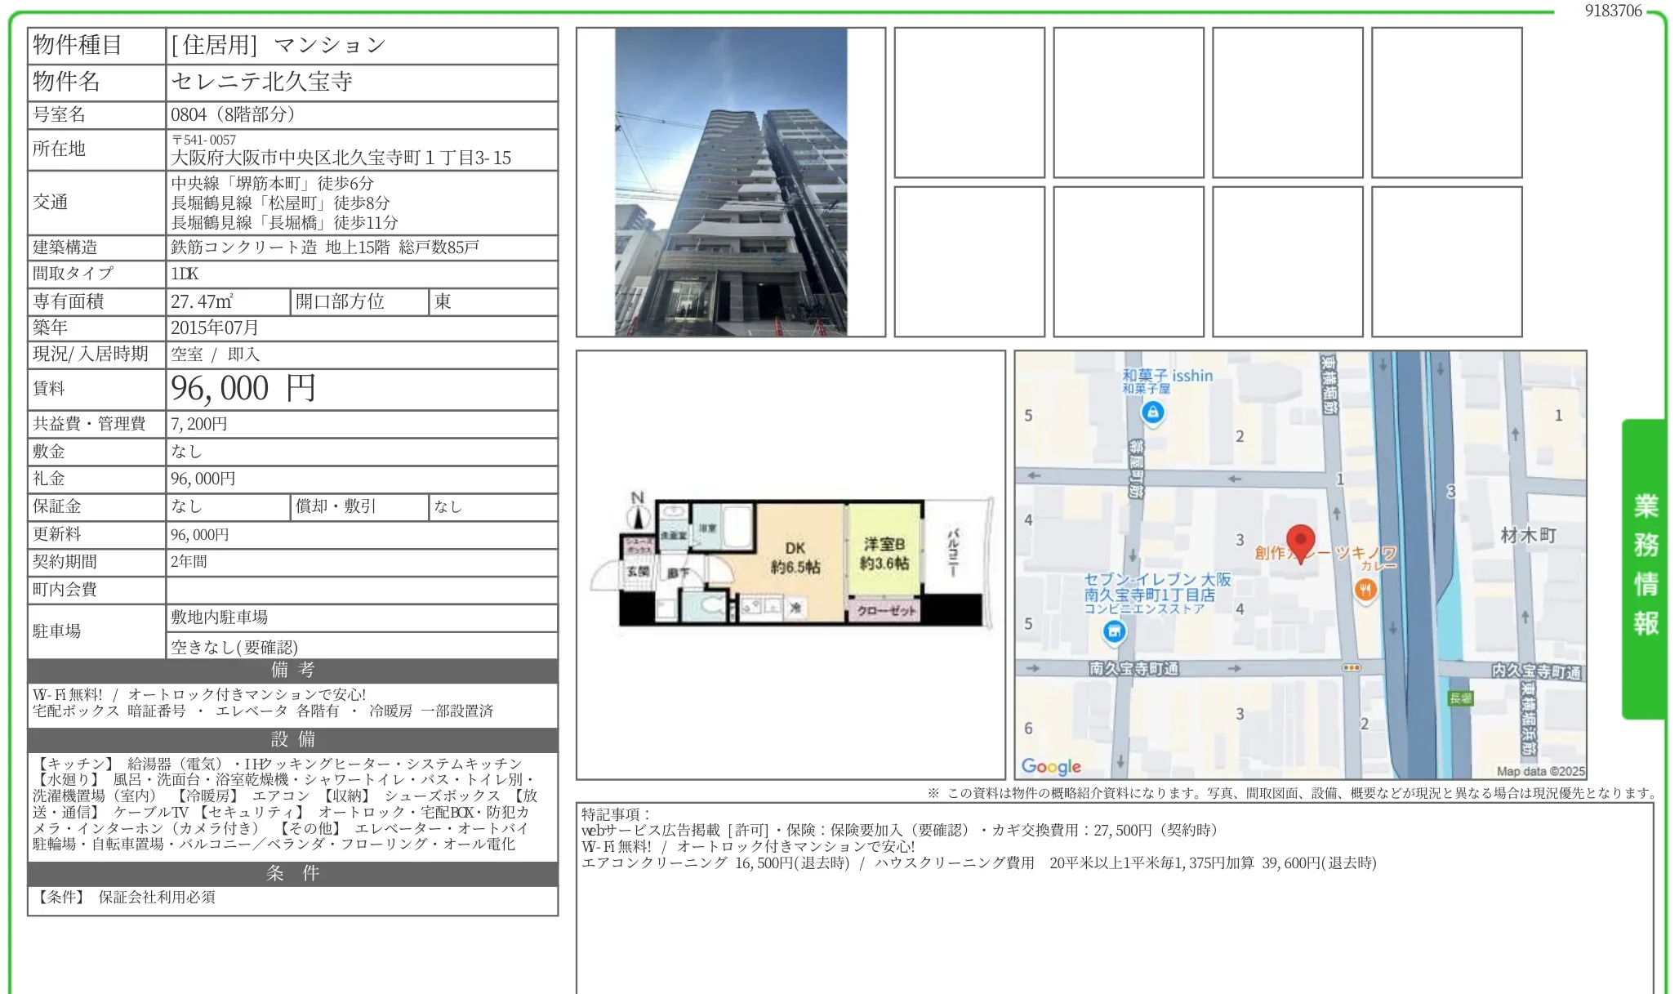Click the Seven-Eleven convenience store map marker

1114,631
